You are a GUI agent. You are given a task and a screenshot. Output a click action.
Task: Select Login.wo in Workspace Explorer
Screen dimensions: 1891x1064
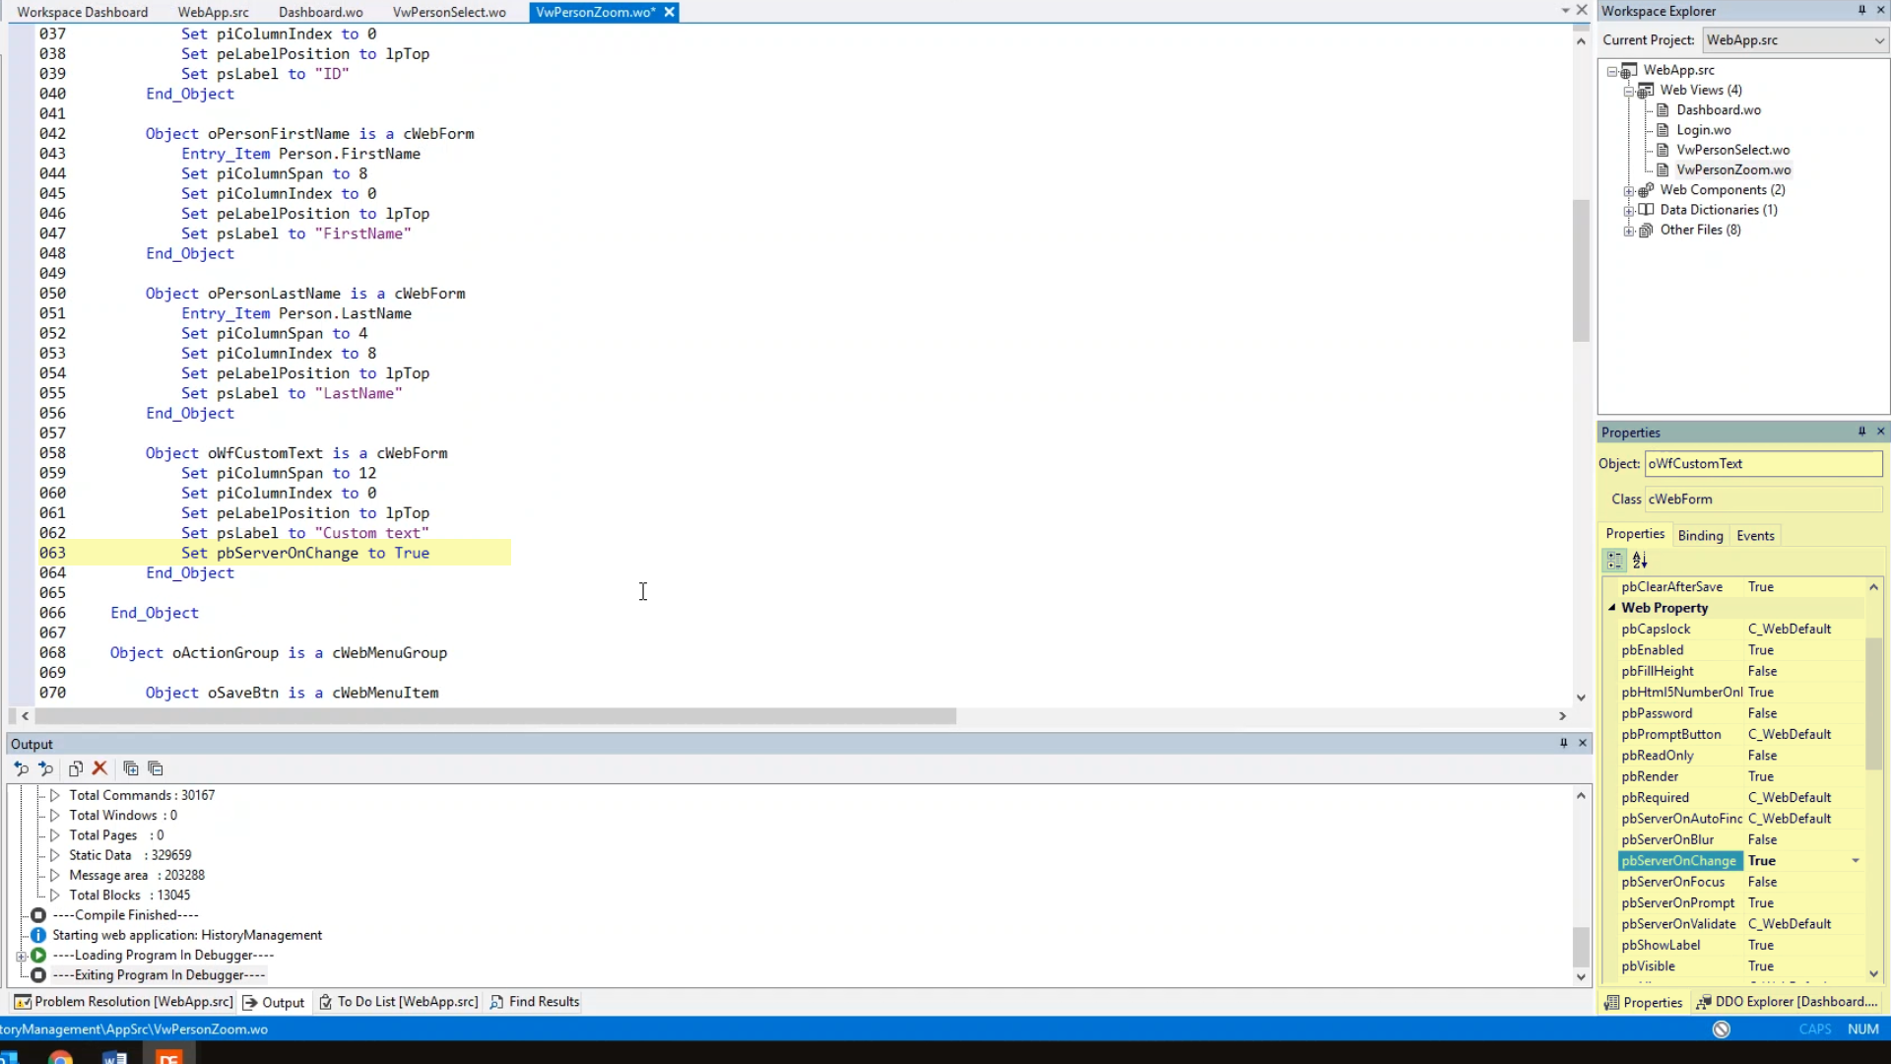pyautogui.click(x=1703, y=130)
